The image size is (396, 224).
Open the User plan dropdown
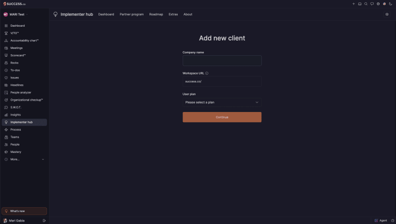(222, 102)
